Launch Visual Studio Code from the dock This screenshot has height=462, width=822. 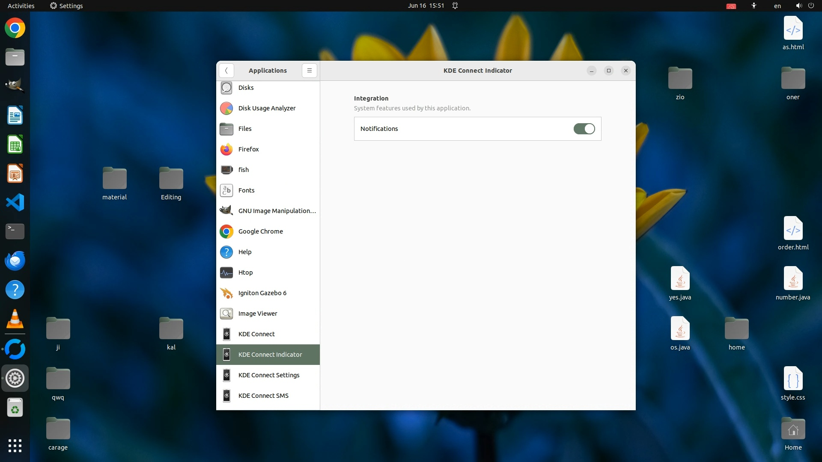[x=15, y=202]
